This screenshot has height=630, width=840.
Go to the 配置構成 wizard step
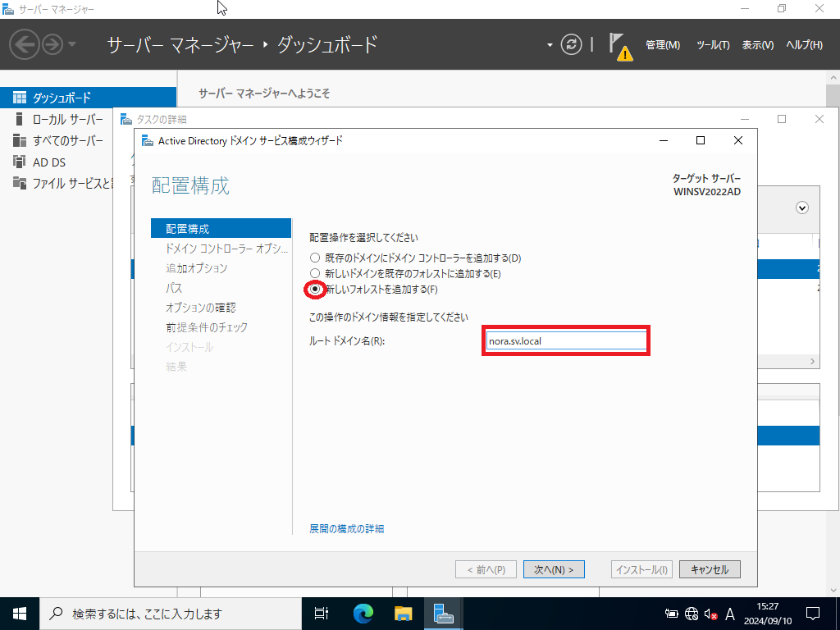[x=221, y=229]
